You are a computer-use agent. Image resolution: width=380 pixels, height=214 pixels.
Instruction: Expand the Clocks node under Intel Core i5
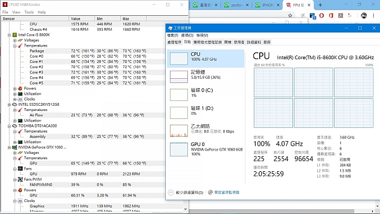click(15, 99)
